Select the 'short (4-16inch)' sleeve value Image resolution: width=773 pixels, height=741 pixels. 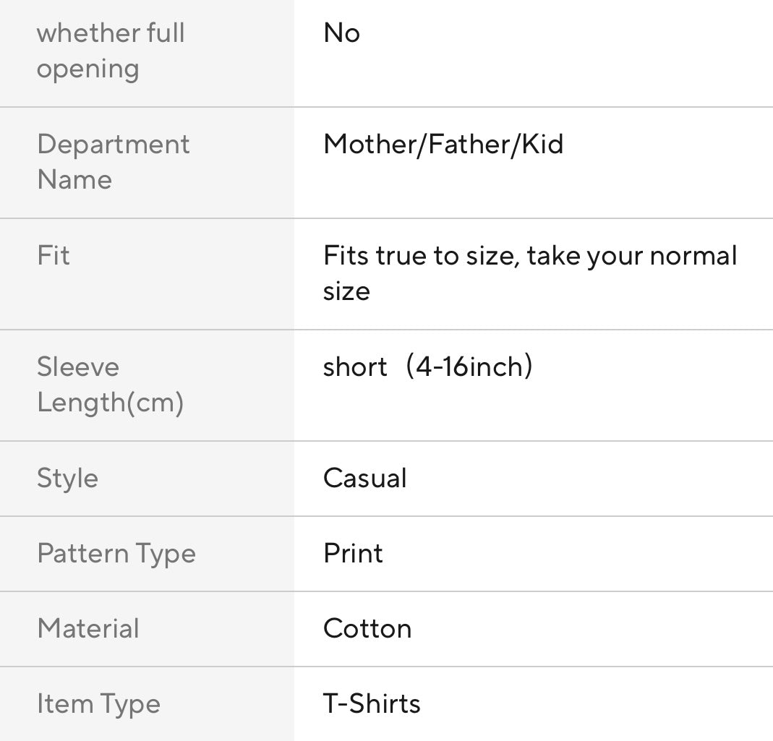[x=427, y=367]
